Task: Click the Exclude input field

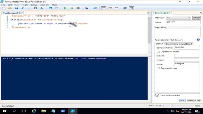Action: (x=187, y=56)
